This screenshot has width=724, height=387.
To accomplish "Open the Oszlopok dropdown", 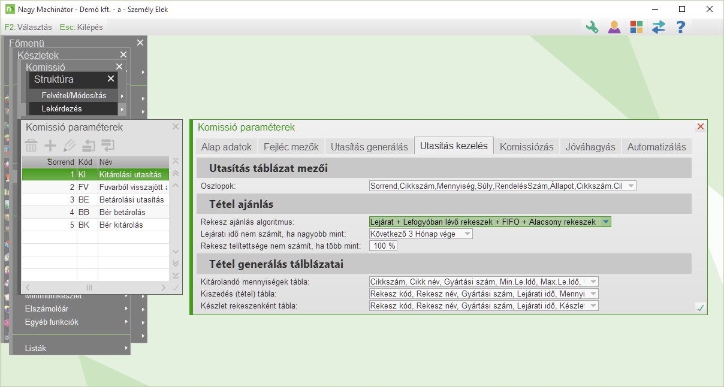I will tap(631, 186).
